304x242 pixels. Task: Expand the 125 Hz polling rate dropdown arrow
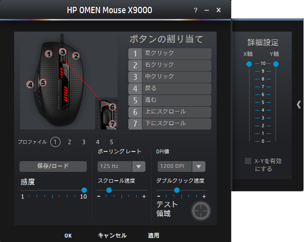pos(139,167)
